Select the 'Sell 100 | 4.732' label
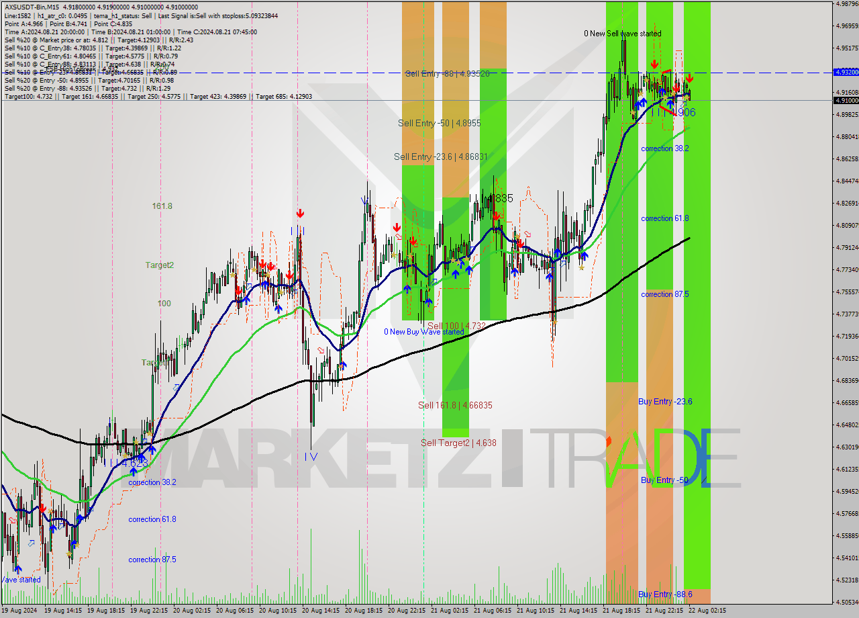Screen dimensions: 859x618 (456, 326)
